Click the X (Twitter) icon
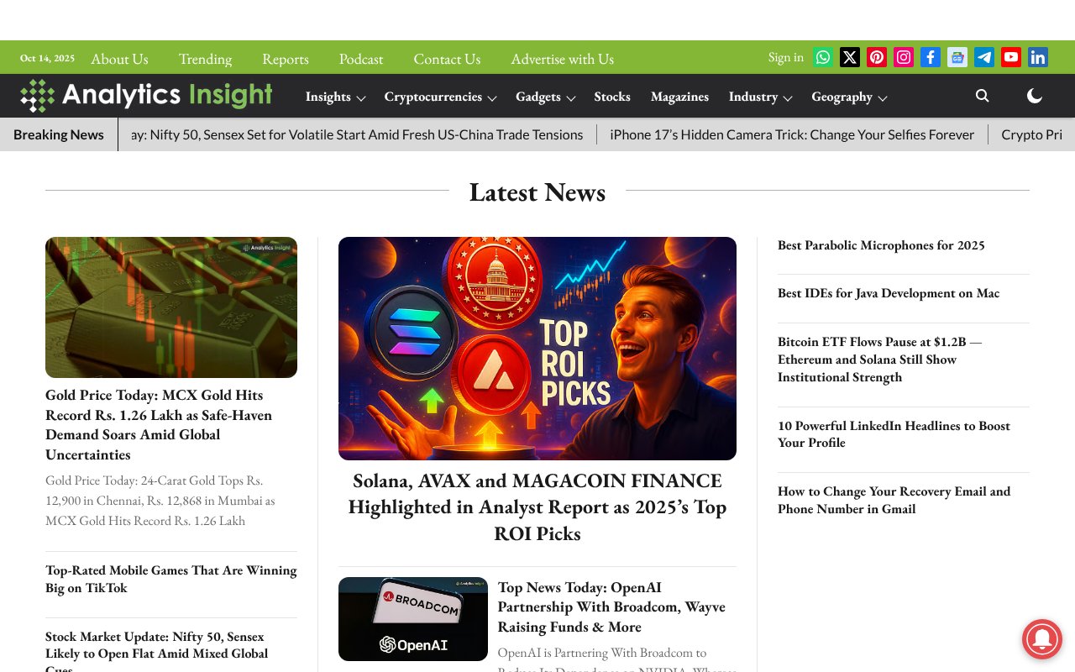 [850, 57]
